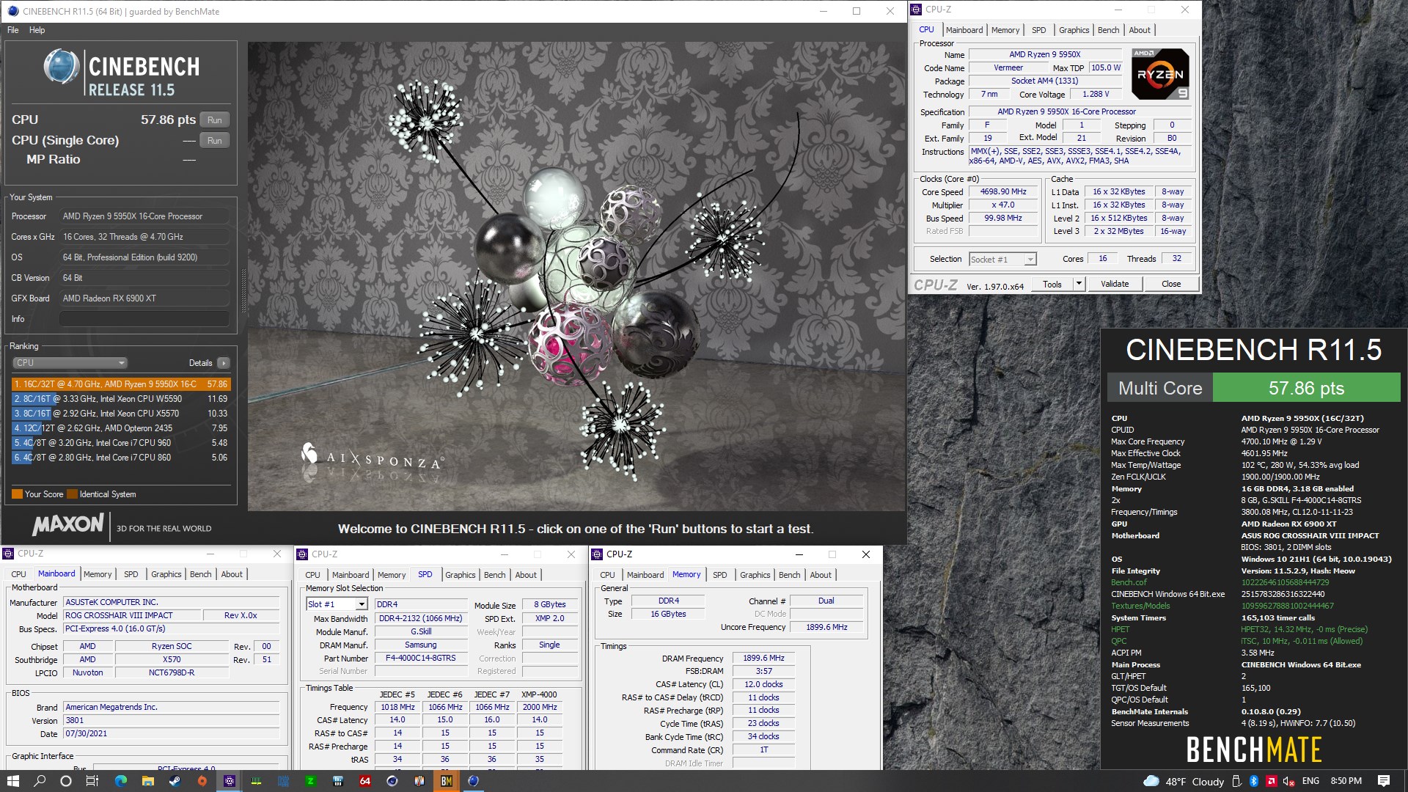1408x792 pixels.
Task: Open the weather widget showing 48°F Cloudy
Action: tap(1184, 781)
